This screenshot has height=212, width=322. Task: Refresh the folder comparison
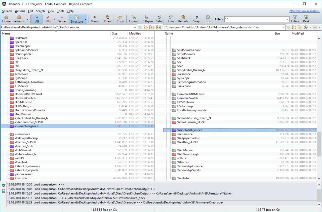(183, 19)
